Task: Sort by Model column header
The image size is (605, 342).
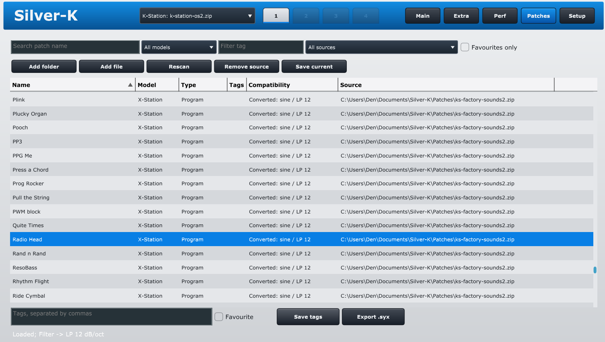Action: (x=157, y=85)
